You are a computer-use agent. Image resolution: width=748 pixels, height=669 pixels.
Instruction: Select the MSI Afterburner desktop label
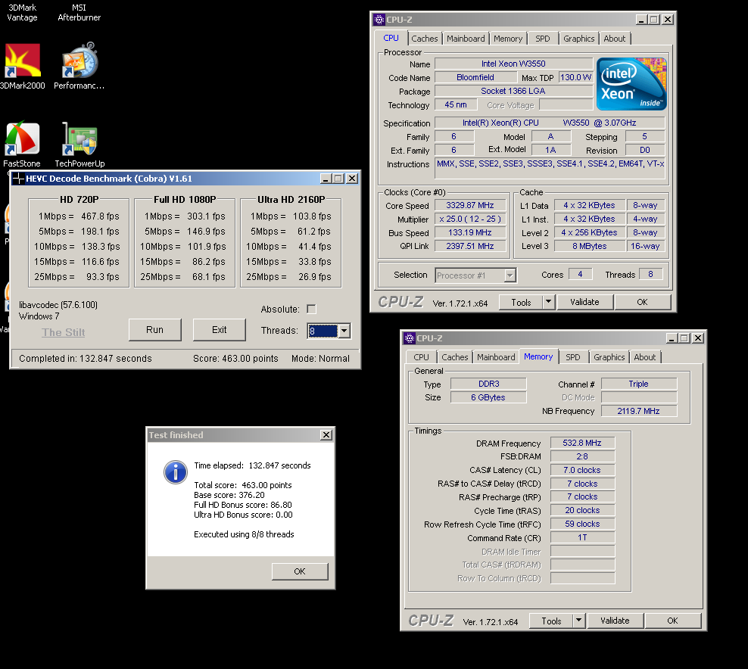tap(79, 12)
